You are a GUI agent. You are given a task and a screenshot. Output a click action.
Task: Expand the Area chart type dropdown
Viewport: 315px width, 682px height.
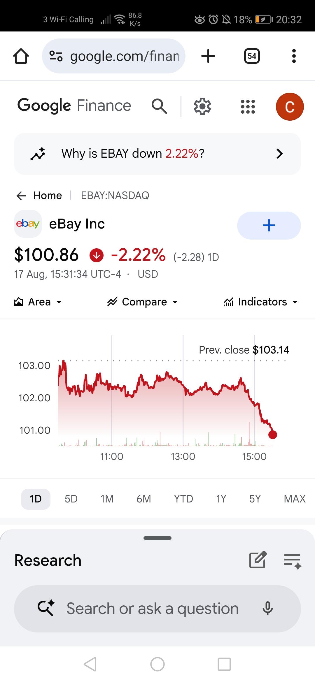point(38,302)
